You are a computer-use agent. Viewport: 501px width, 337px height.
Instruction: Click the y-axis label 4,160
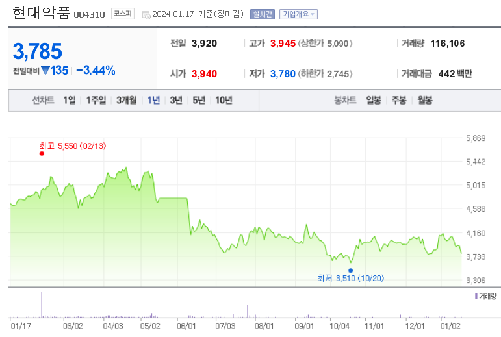[476, 233]
